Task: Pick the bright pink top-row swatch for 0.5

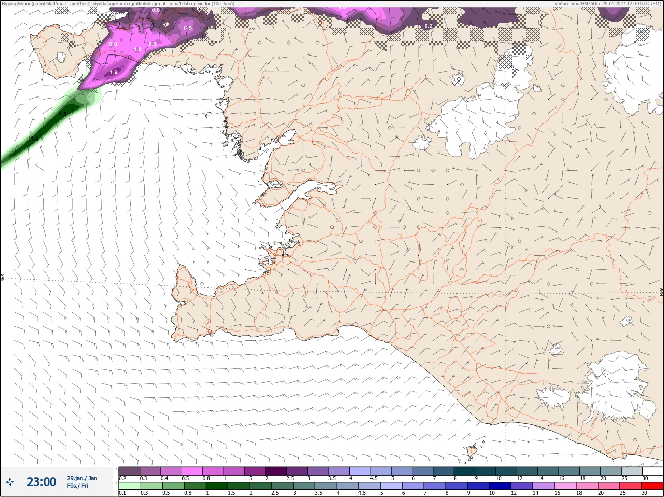Action: tap(192, 471)
